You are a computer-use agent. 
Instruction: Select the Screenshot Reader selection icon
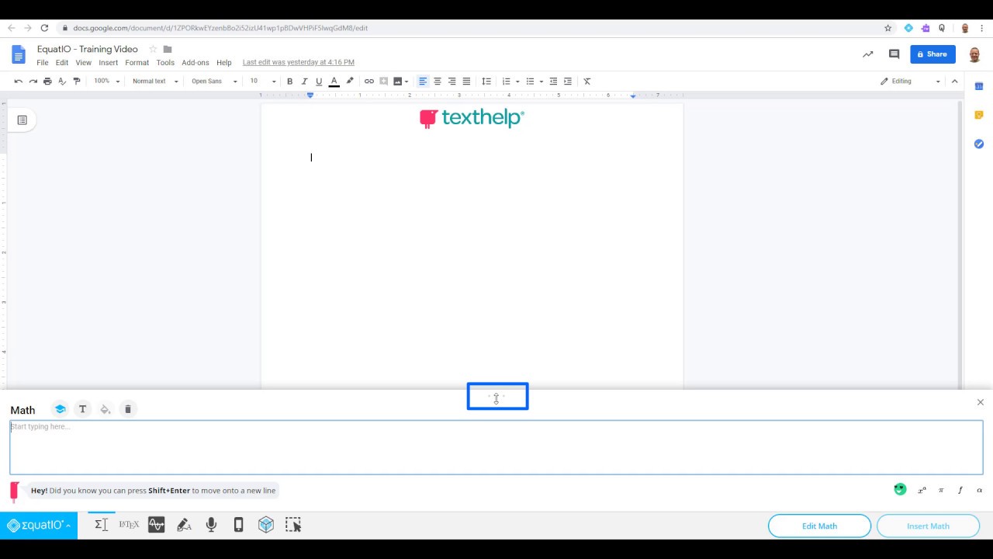coord(293,525)
